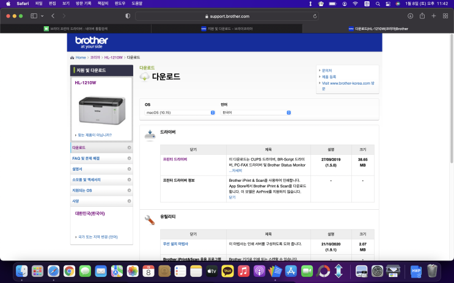Click 국가 또는 지역 변경 link
Image resolution: width=454 pixels, height=283 pixels.
98,237
